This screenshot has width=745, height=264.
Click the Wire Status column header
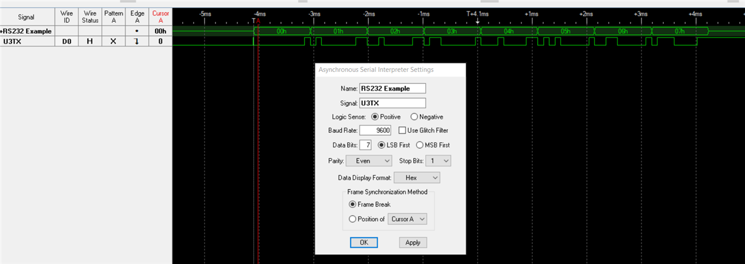tap(90, 17)
